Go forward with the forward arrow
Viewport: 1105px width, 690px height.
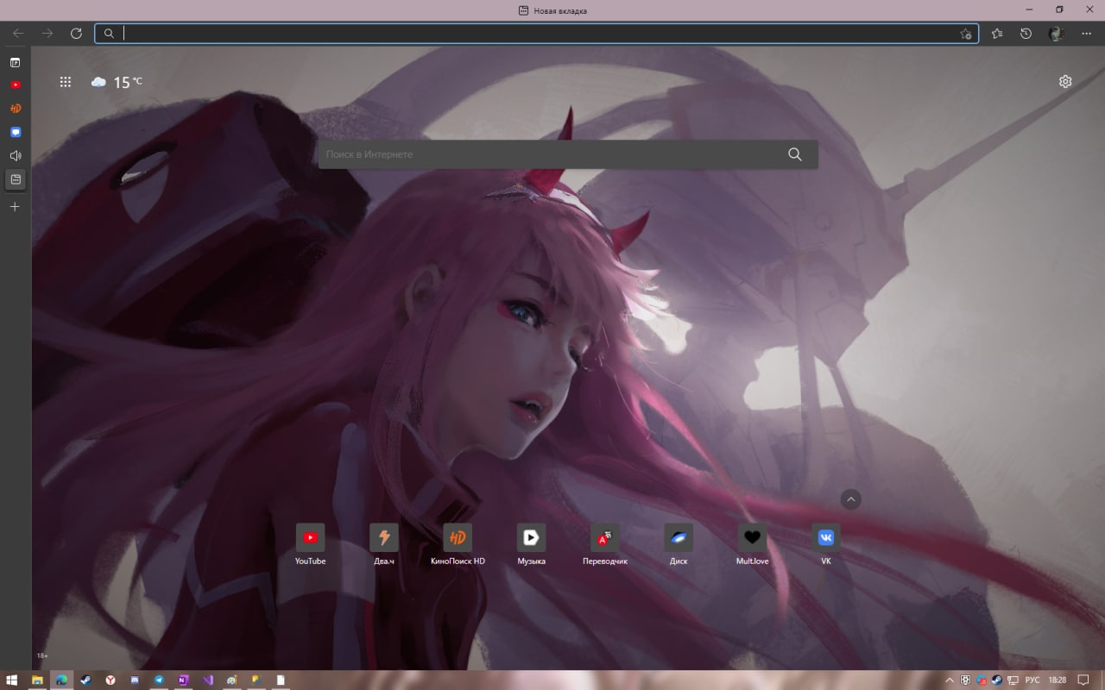pyautogui.click(x=47, y=34)
